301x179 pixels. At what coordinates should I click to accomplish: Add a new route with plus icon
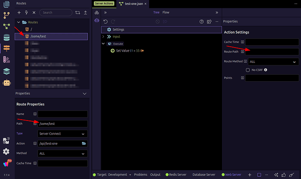tap(19, 13)
